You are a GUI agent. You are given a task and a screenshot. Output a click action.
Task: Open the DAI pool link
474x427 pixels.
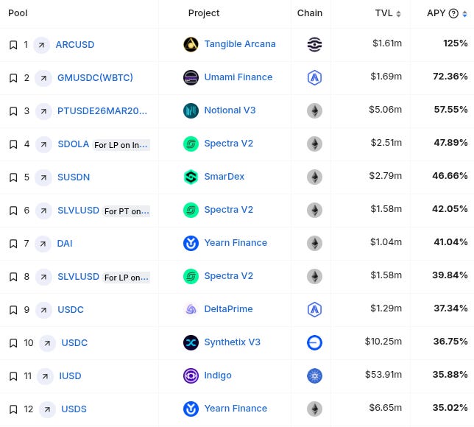tap(65, 244)
